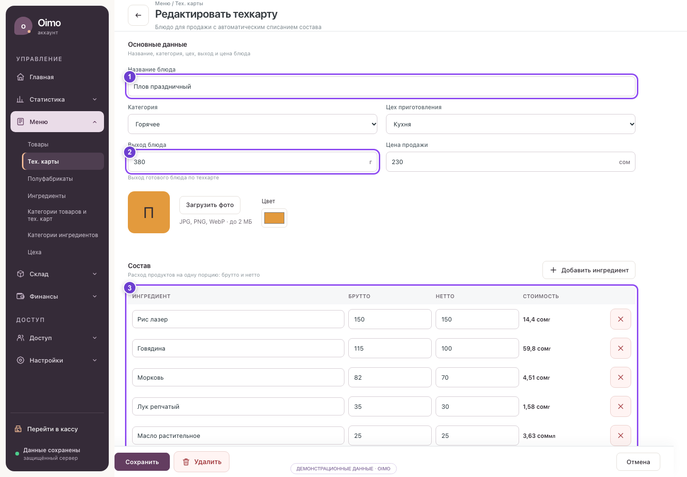This screenshot has height=477, width=687.
Task: Open Цеха in the sidebar
Action: [63, 252]
